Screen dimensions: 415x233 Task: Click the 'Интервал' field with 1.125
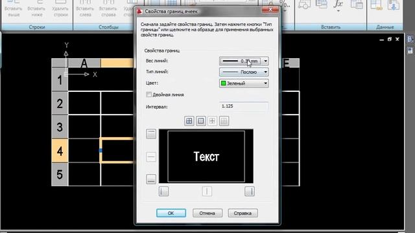tap(244, 106)
